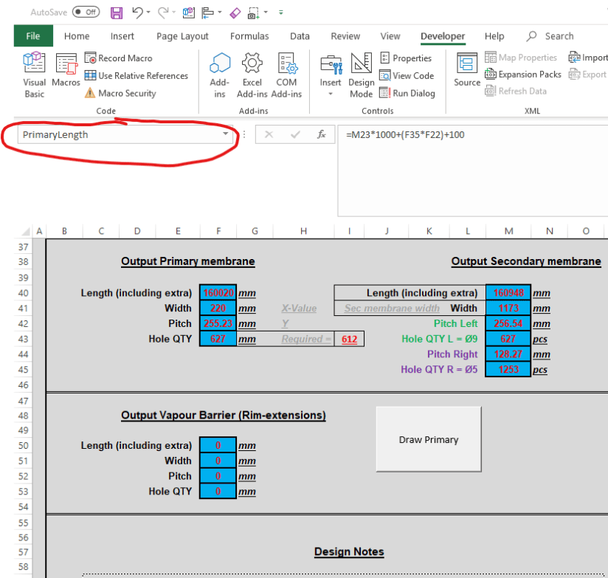
Task: Click Refresh Data in the XML group
Action: [x=516, y=91]
